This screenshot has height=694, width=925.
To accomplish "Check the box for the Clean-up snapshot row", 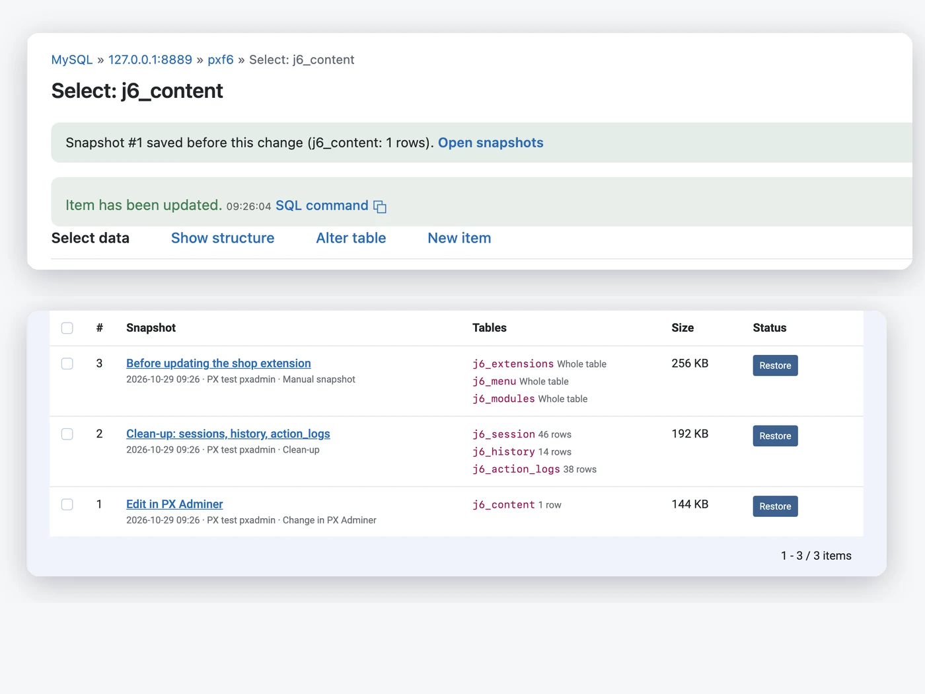I will point(67,434).
